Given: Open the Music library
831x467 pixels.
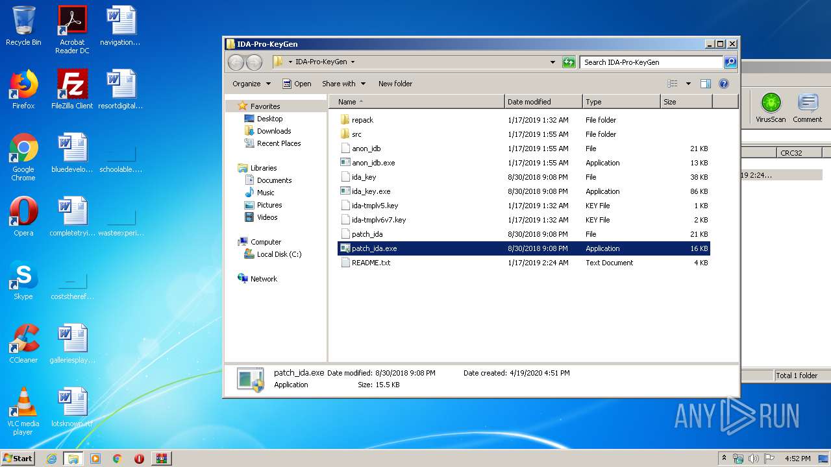Looking at the screenshot, I should pos(266,193).
